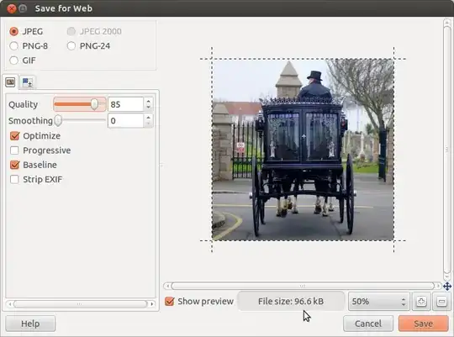Decrease the Smoothing value with down arrow
Image resolution: width=454 pixels, height=337 pixels.
[148, 124]
